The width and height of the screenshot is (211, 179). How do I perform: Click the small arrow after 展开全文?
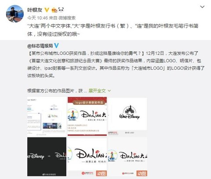[x=109, y=91]
